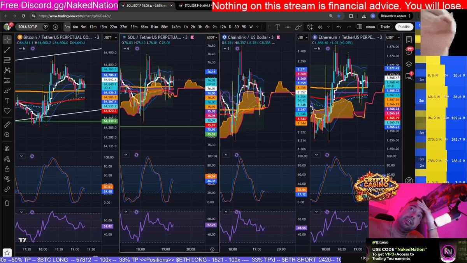Activate the zoom in tool

(7, 135)
